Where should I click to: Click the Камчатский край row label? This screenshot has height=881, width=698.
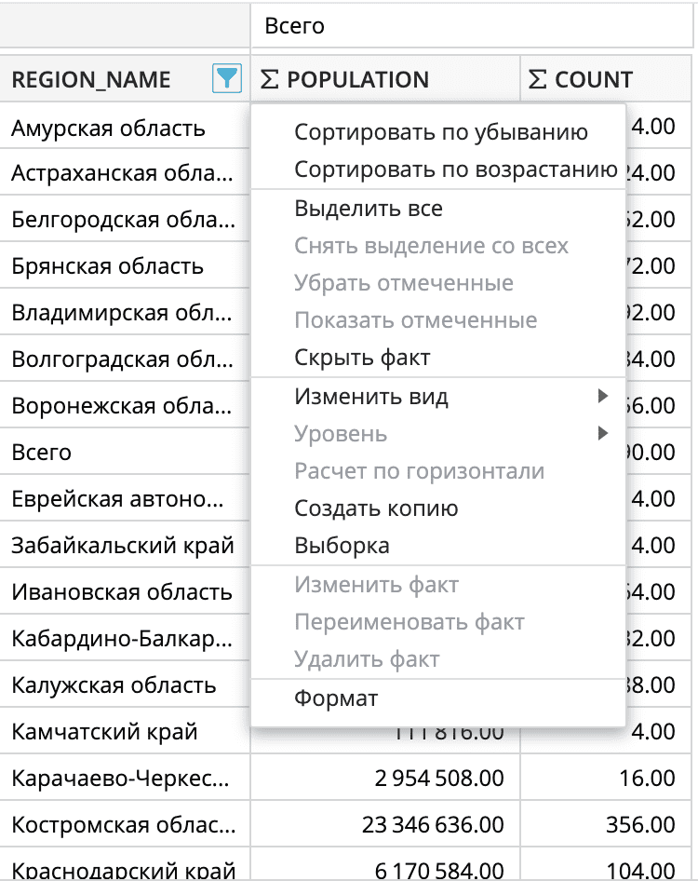click(104, 732)
